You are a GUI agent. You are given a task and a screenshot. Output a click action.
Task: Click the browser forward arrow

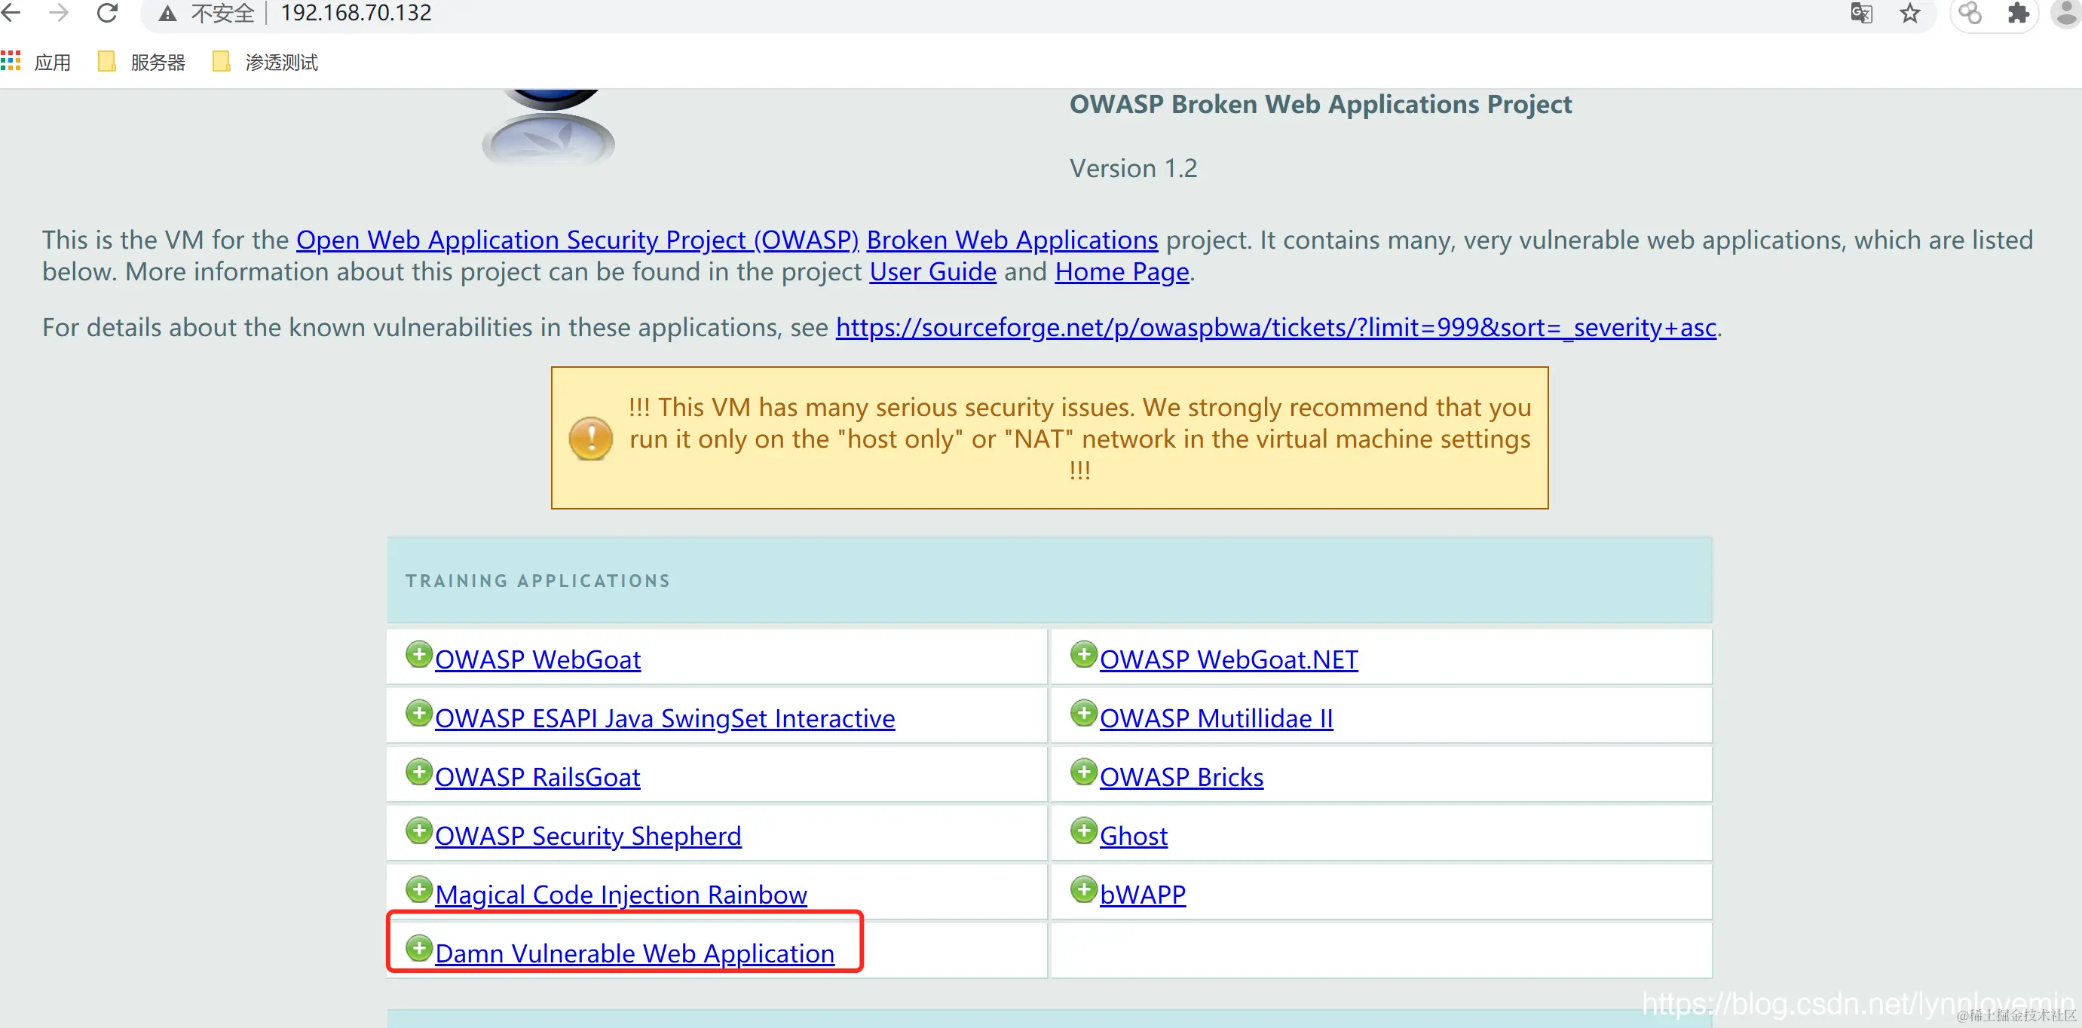coord(59,13)
